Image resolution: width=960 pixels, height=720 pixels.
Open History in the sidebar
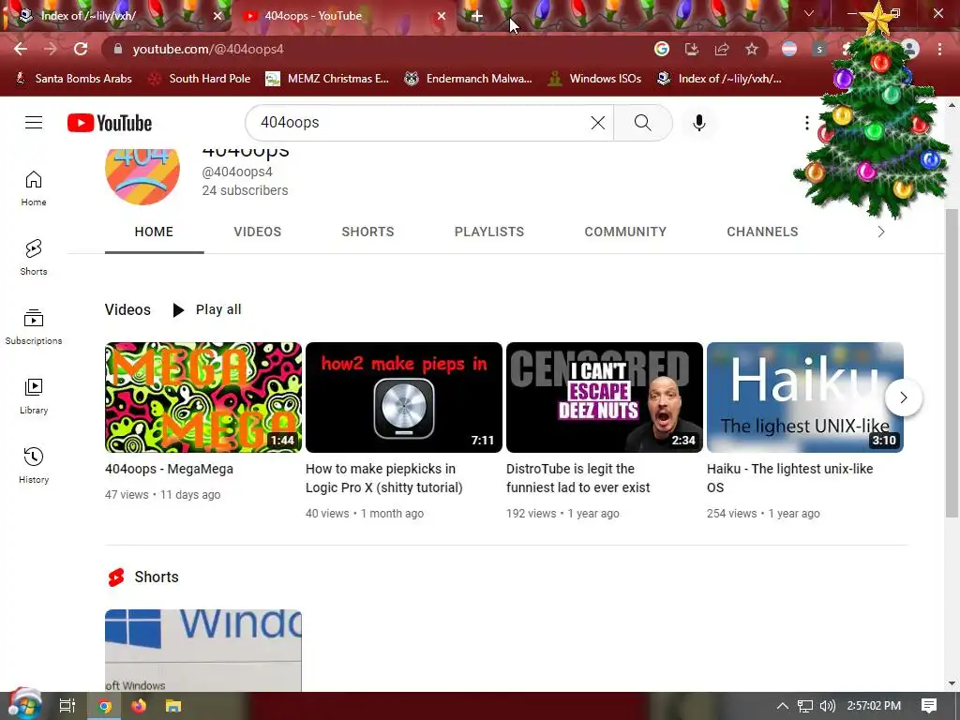click(34, 465)
